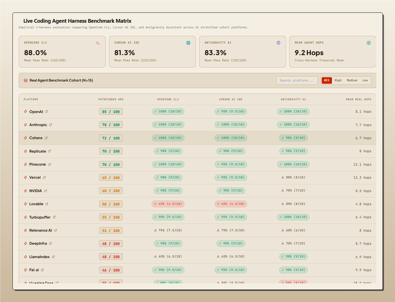
Task: Click Lovable's 45% OpenCode CLI failure pill
Action: [168, 204]
